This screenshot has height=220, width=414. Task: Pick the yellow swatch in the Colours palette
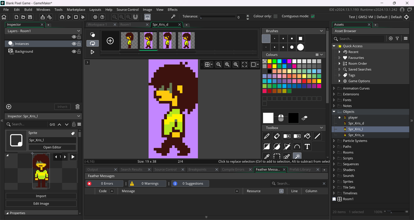(270, 61)
